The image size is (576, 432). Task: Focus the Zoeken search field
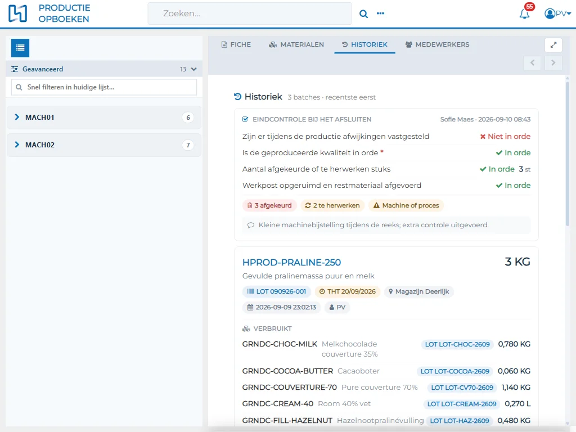(250, 13)
